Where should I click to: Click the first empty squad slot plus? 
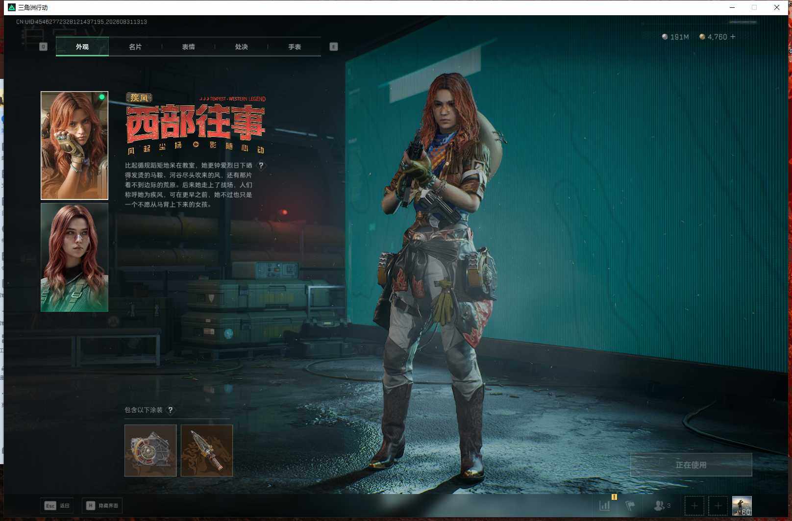pos(694,506)
